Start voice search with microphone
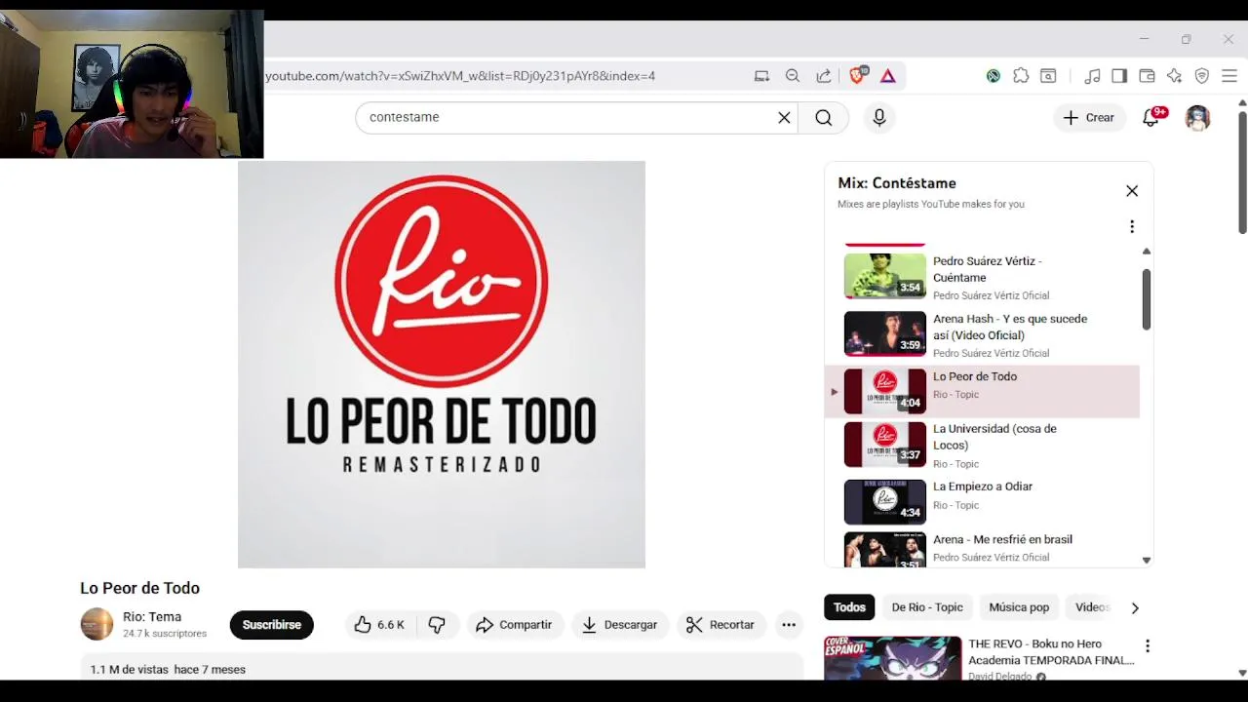Viewport: 1248px width, 702px height. click(879, 117)
